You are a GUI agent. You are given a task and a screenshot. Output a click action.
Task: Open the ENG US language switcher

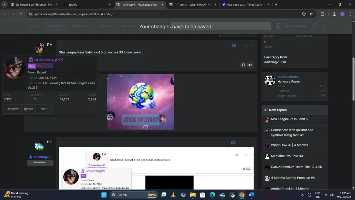tap(318, 195)
